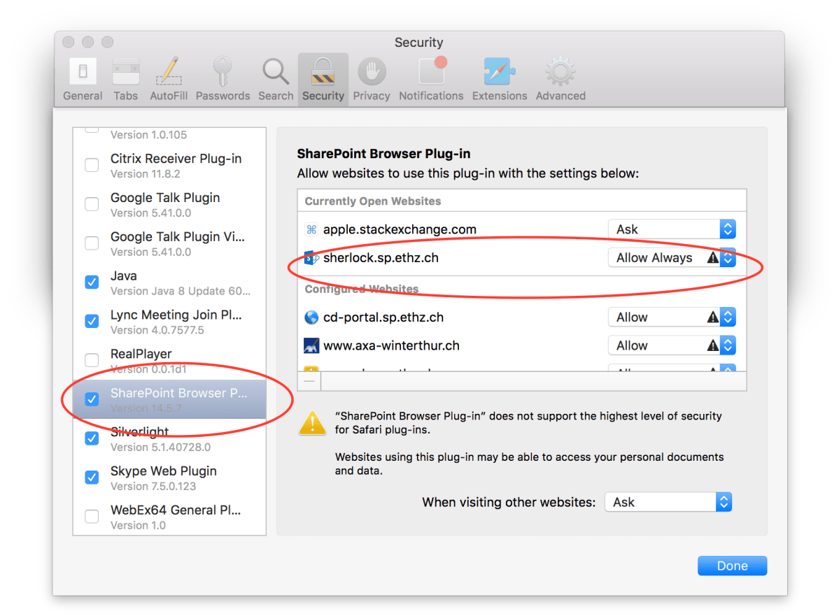Open the Passwords key icon
Viewport: 839px width, 616px height.
(x=222, y=71)
